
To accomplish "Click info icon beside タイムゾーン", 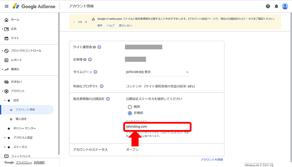I will click(95, 72).
